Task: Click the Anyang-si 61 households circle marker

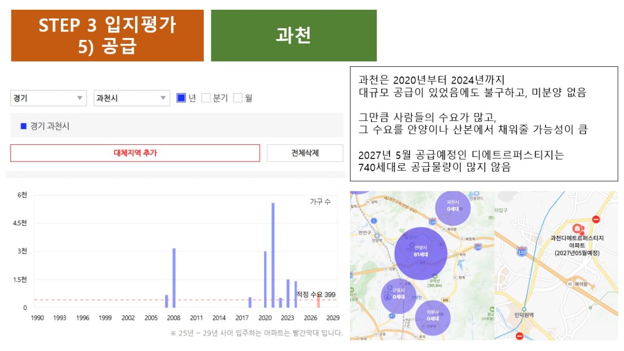Action: click(x=420, y=252)
